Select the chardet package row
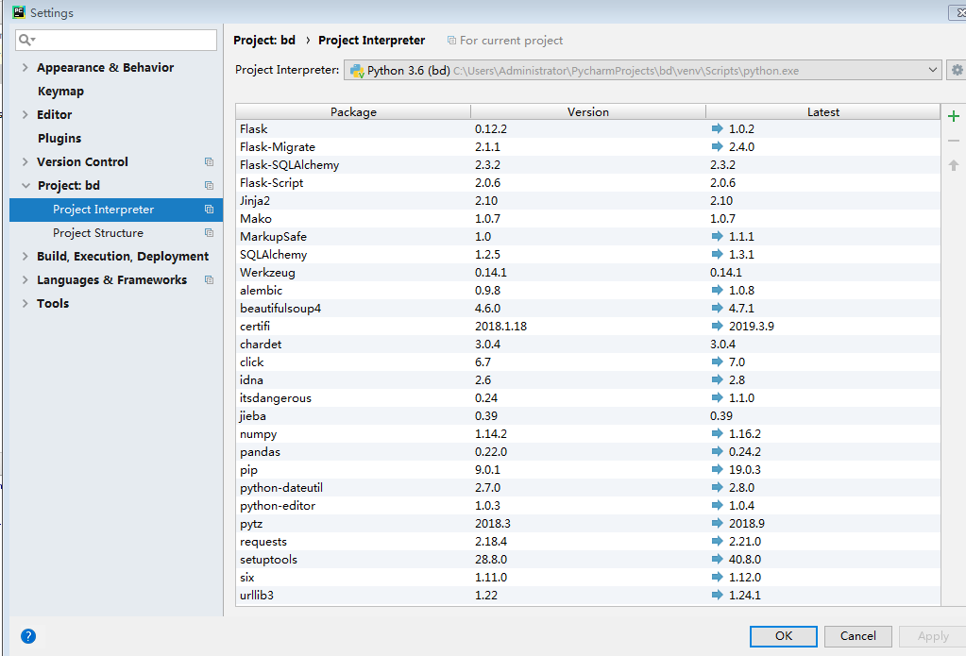 (588, 344)
